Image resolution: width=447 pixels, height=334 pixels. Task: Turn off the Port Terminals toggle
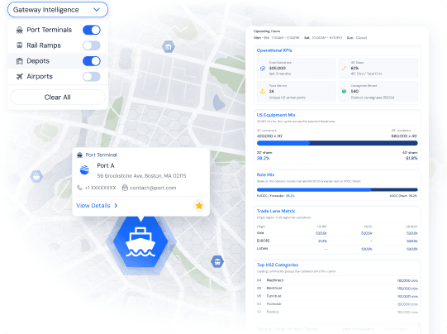[92, 30]
